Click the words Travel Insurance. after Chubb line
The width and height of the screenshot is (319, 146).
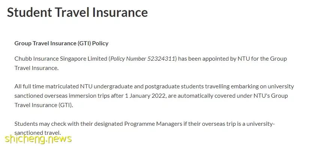(36, 68)
